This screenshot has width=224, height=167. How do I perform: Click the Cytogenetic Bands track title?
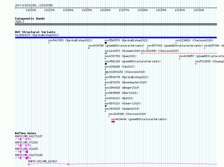pos(30,19)
